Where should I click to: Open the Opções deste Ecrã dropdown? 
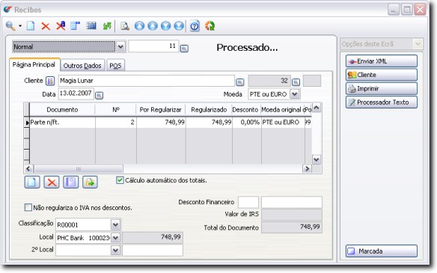[418, 44]
